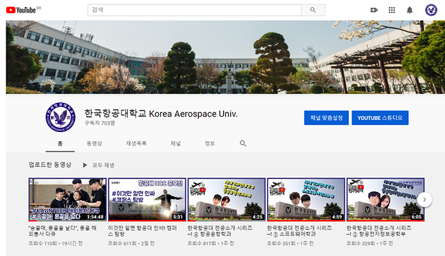Click the channel name Korea Aerospace Univ.
445x256 pixels.
[161, 114]
